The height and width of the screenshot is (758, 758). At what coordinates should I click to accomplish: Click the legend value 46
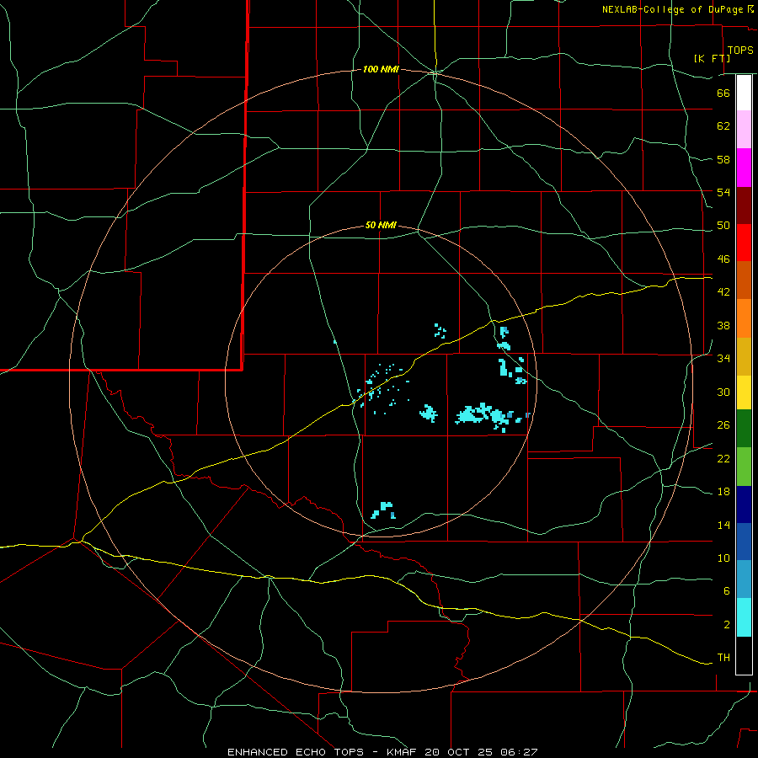click(723, 259)
